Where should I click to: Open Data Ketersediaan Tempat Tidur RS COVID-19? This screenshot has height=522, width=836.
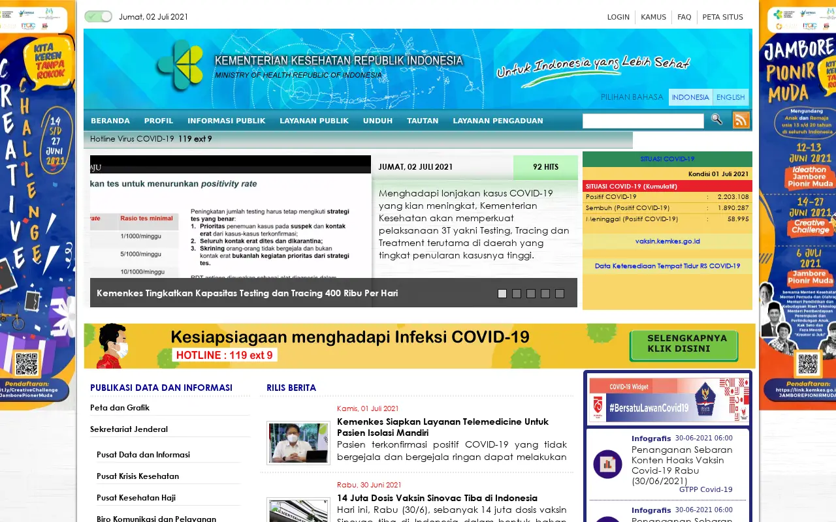pos(667,266)
